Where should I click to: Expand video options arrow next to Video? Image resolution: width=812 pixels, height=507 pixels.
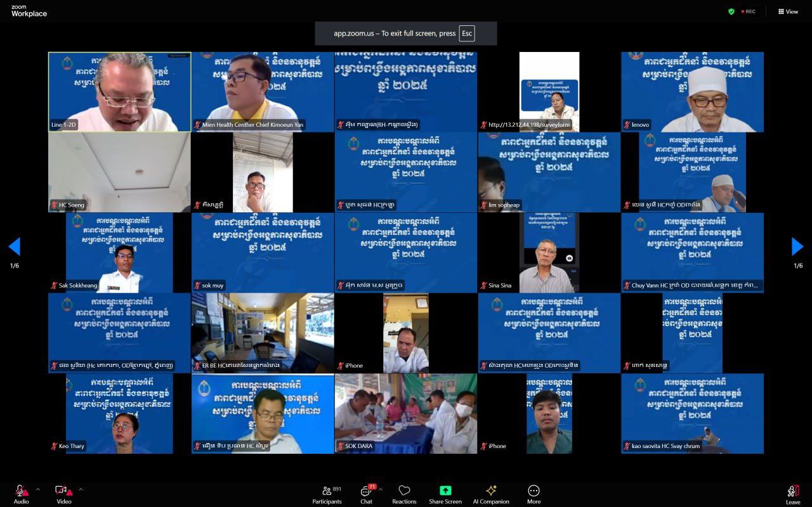(81, 489)
